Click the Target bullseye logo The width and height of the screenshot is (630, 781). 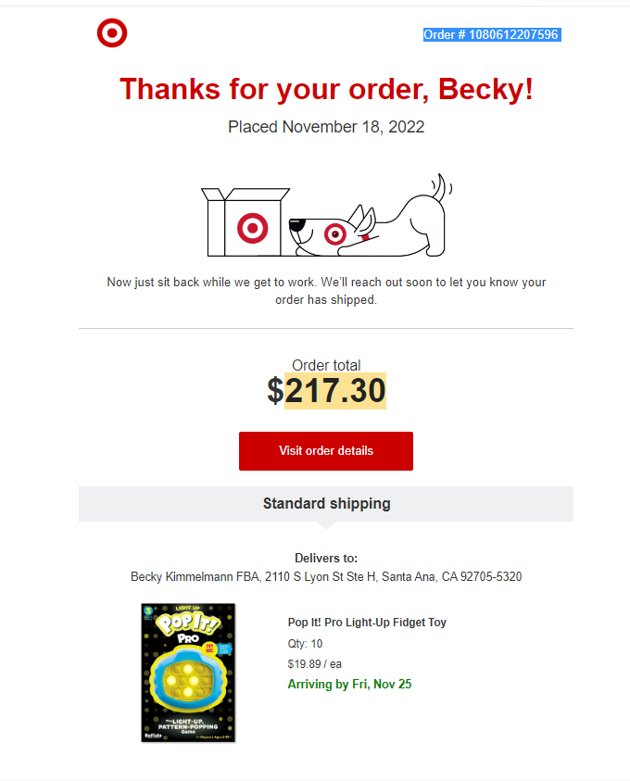112,33
